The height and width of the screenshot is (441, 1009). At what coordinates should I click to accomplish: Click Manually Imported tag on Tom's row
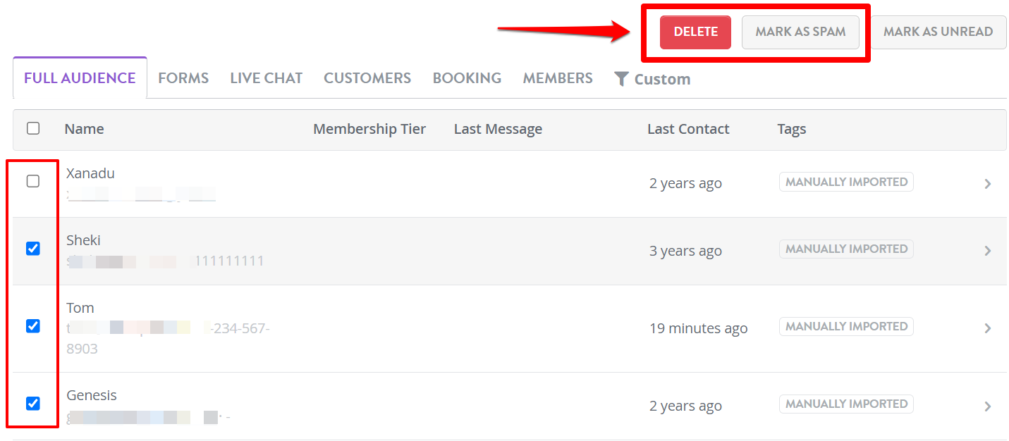[846, 326]
